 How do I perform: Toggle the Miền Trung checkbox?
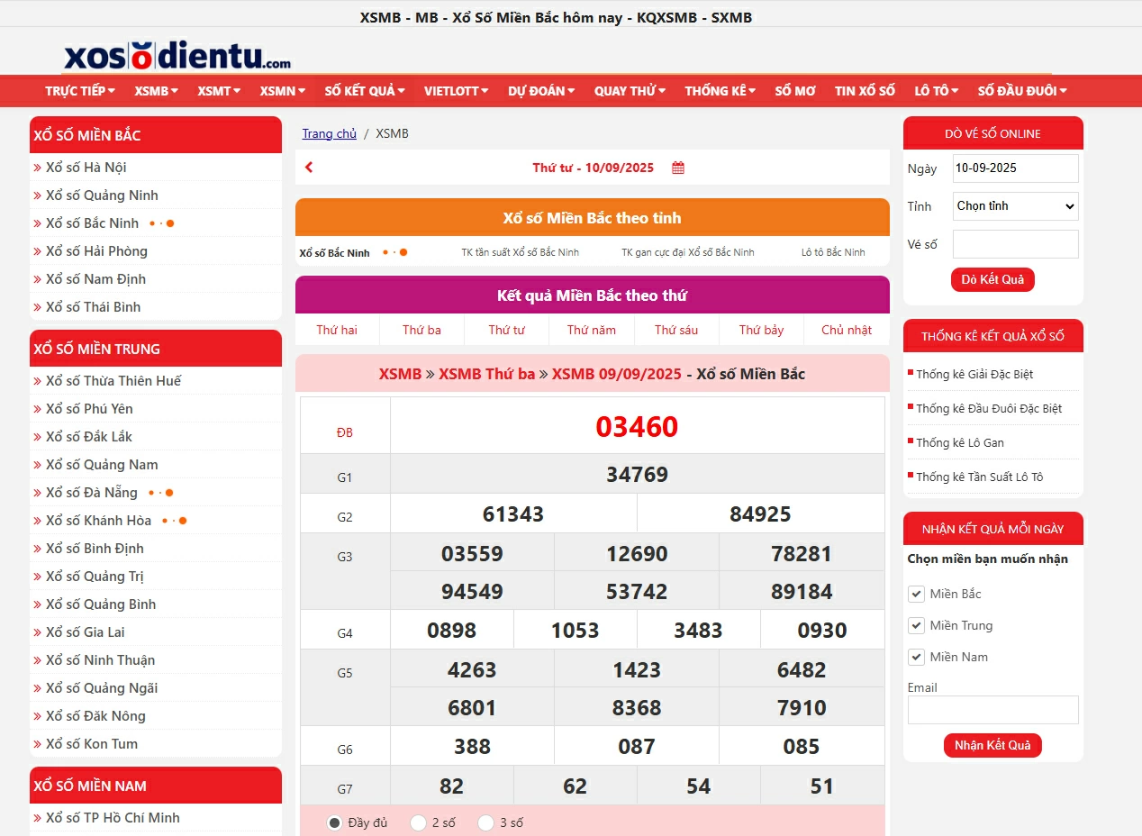(916, 625)
